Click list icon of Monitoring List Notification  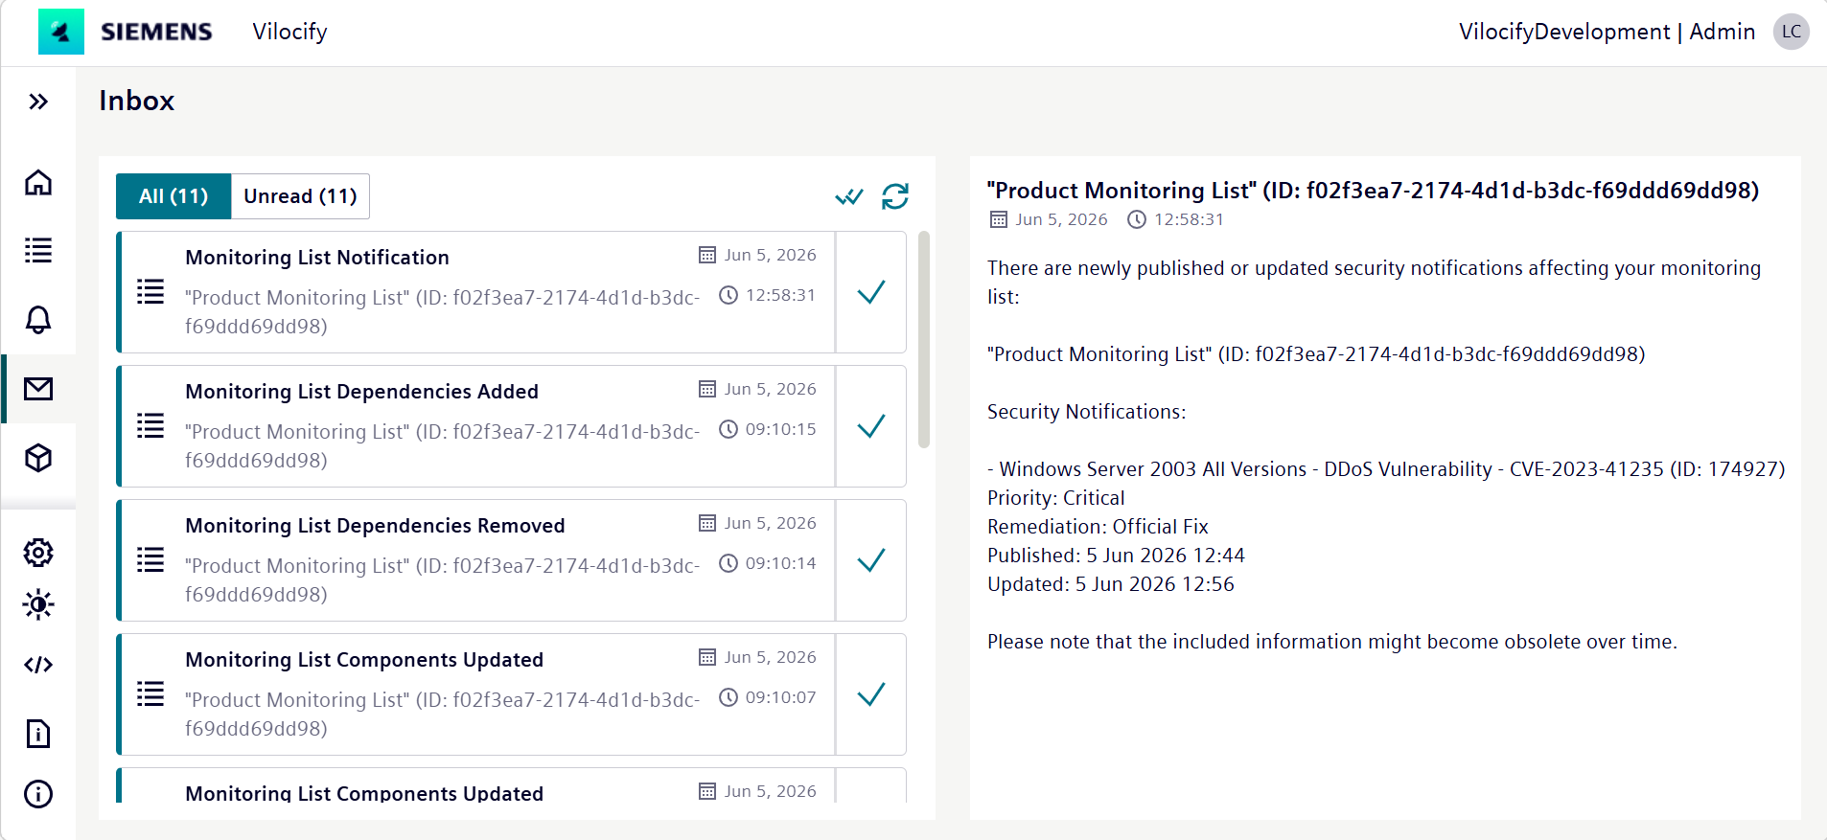point(150,292)
